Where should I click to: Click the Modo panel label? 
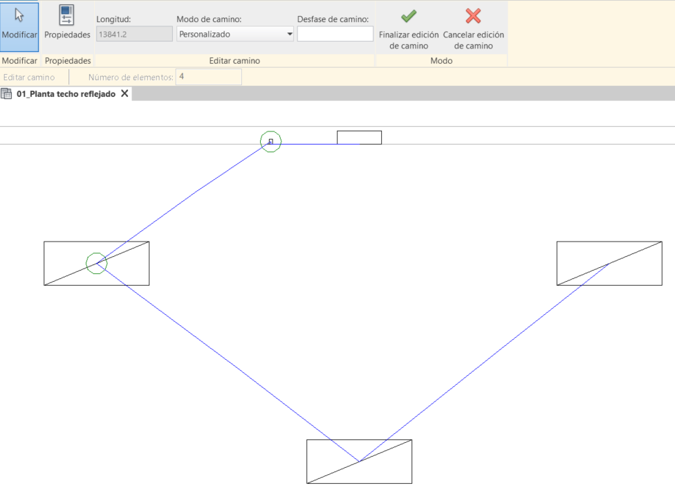click(x=441, y=61)
